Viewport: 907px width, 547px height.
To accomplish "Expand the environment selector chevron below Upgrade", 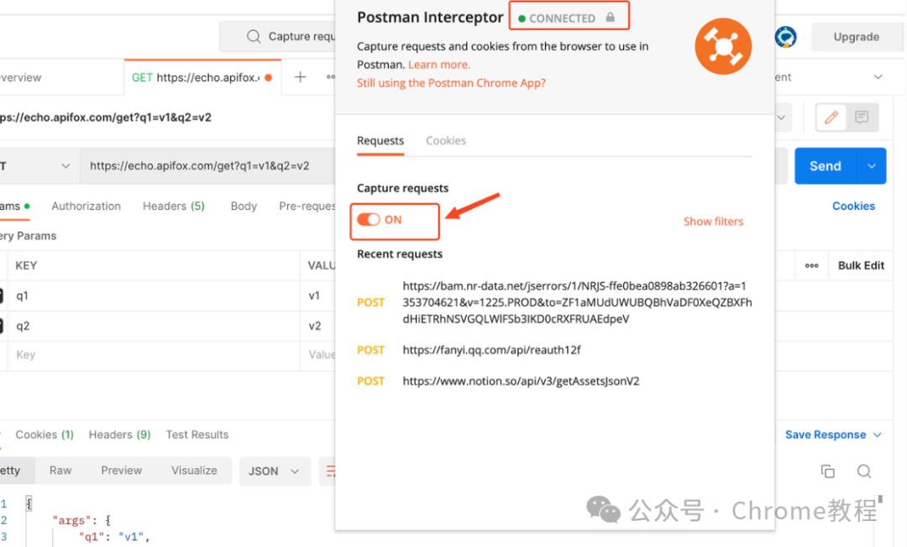I will coord(878,77).
